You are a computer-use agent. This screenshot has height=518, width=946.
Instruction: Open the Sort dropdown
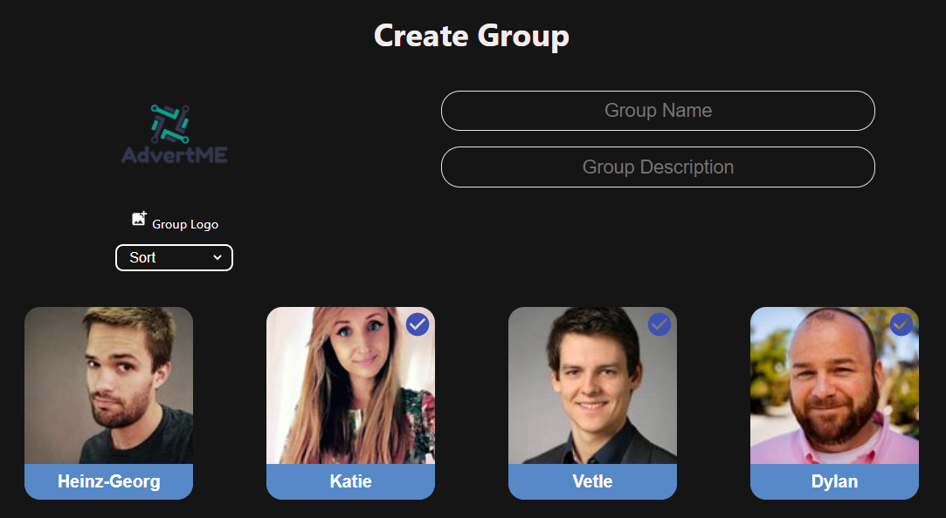tap(175, 258)
